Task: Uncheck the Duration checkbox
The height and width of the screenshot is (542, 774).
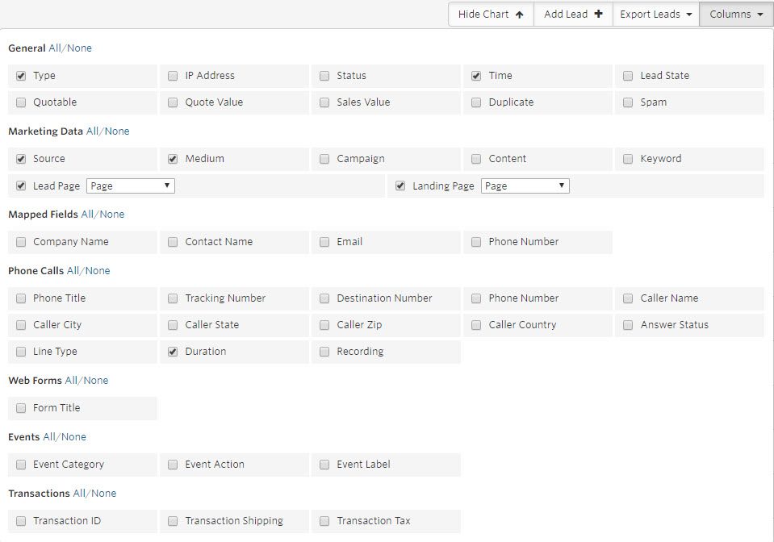Action: (173, 352)
